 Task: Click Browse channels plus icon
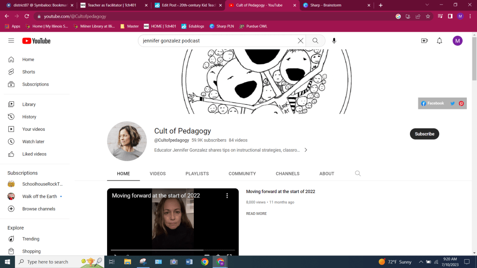[11, 209]
